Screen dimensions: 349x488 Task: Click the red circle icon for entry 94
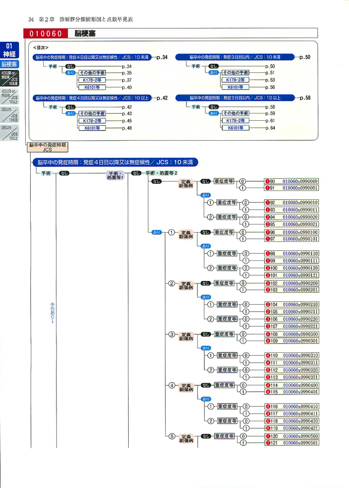[x=267, y=217]
